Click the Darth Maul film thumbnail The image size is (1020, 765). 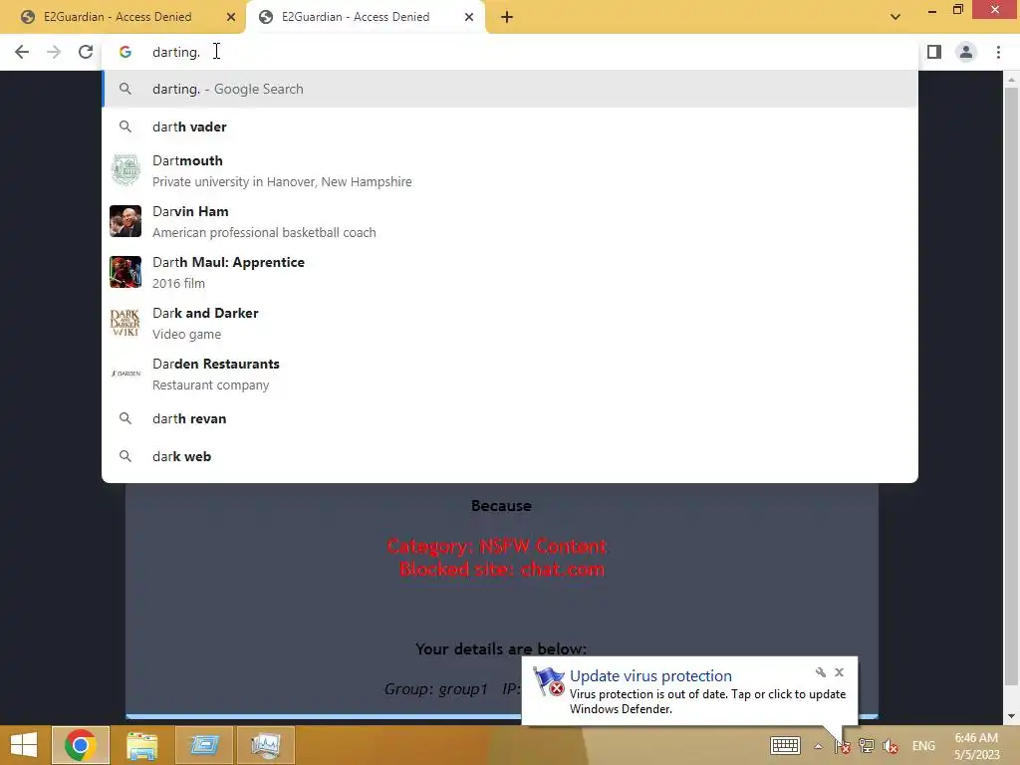pyautogui.click(x=126, y=272)
